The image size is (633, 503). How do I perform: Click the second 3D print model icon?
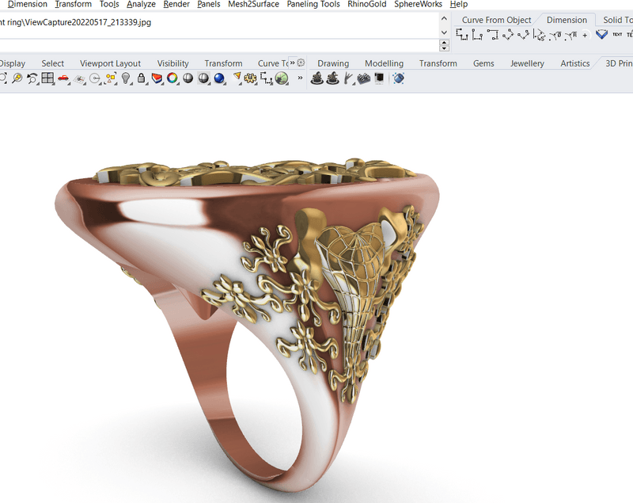[332, 78]
